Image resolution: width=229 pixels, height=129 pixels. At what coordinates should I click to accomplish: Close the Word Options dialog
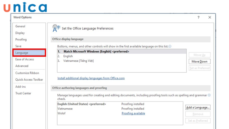tap(210, 17)
